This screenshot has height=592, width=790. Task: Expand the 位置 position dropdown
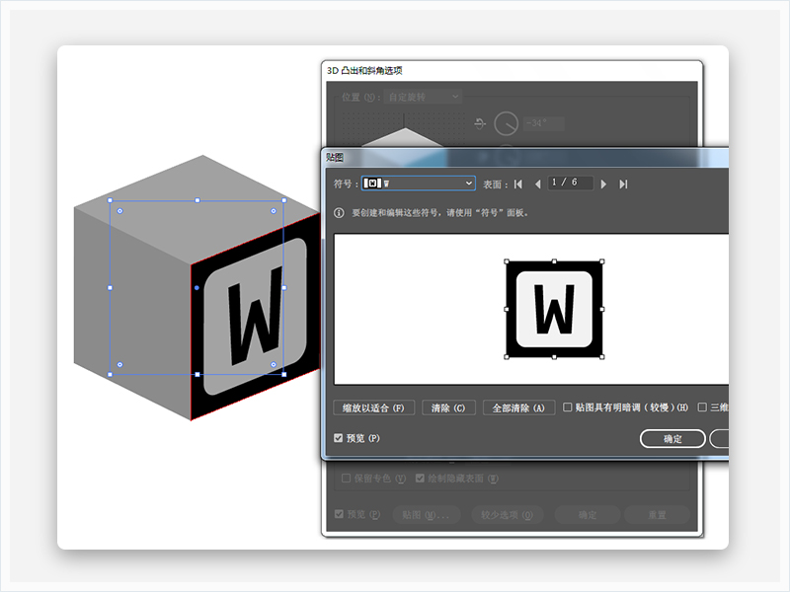(425, 97)
